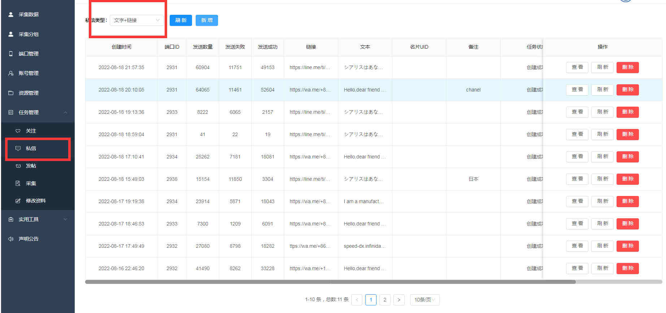
Task: Click the 实用工具 toolbox icon
Action: pyautogui.click(x=11, y=219)
